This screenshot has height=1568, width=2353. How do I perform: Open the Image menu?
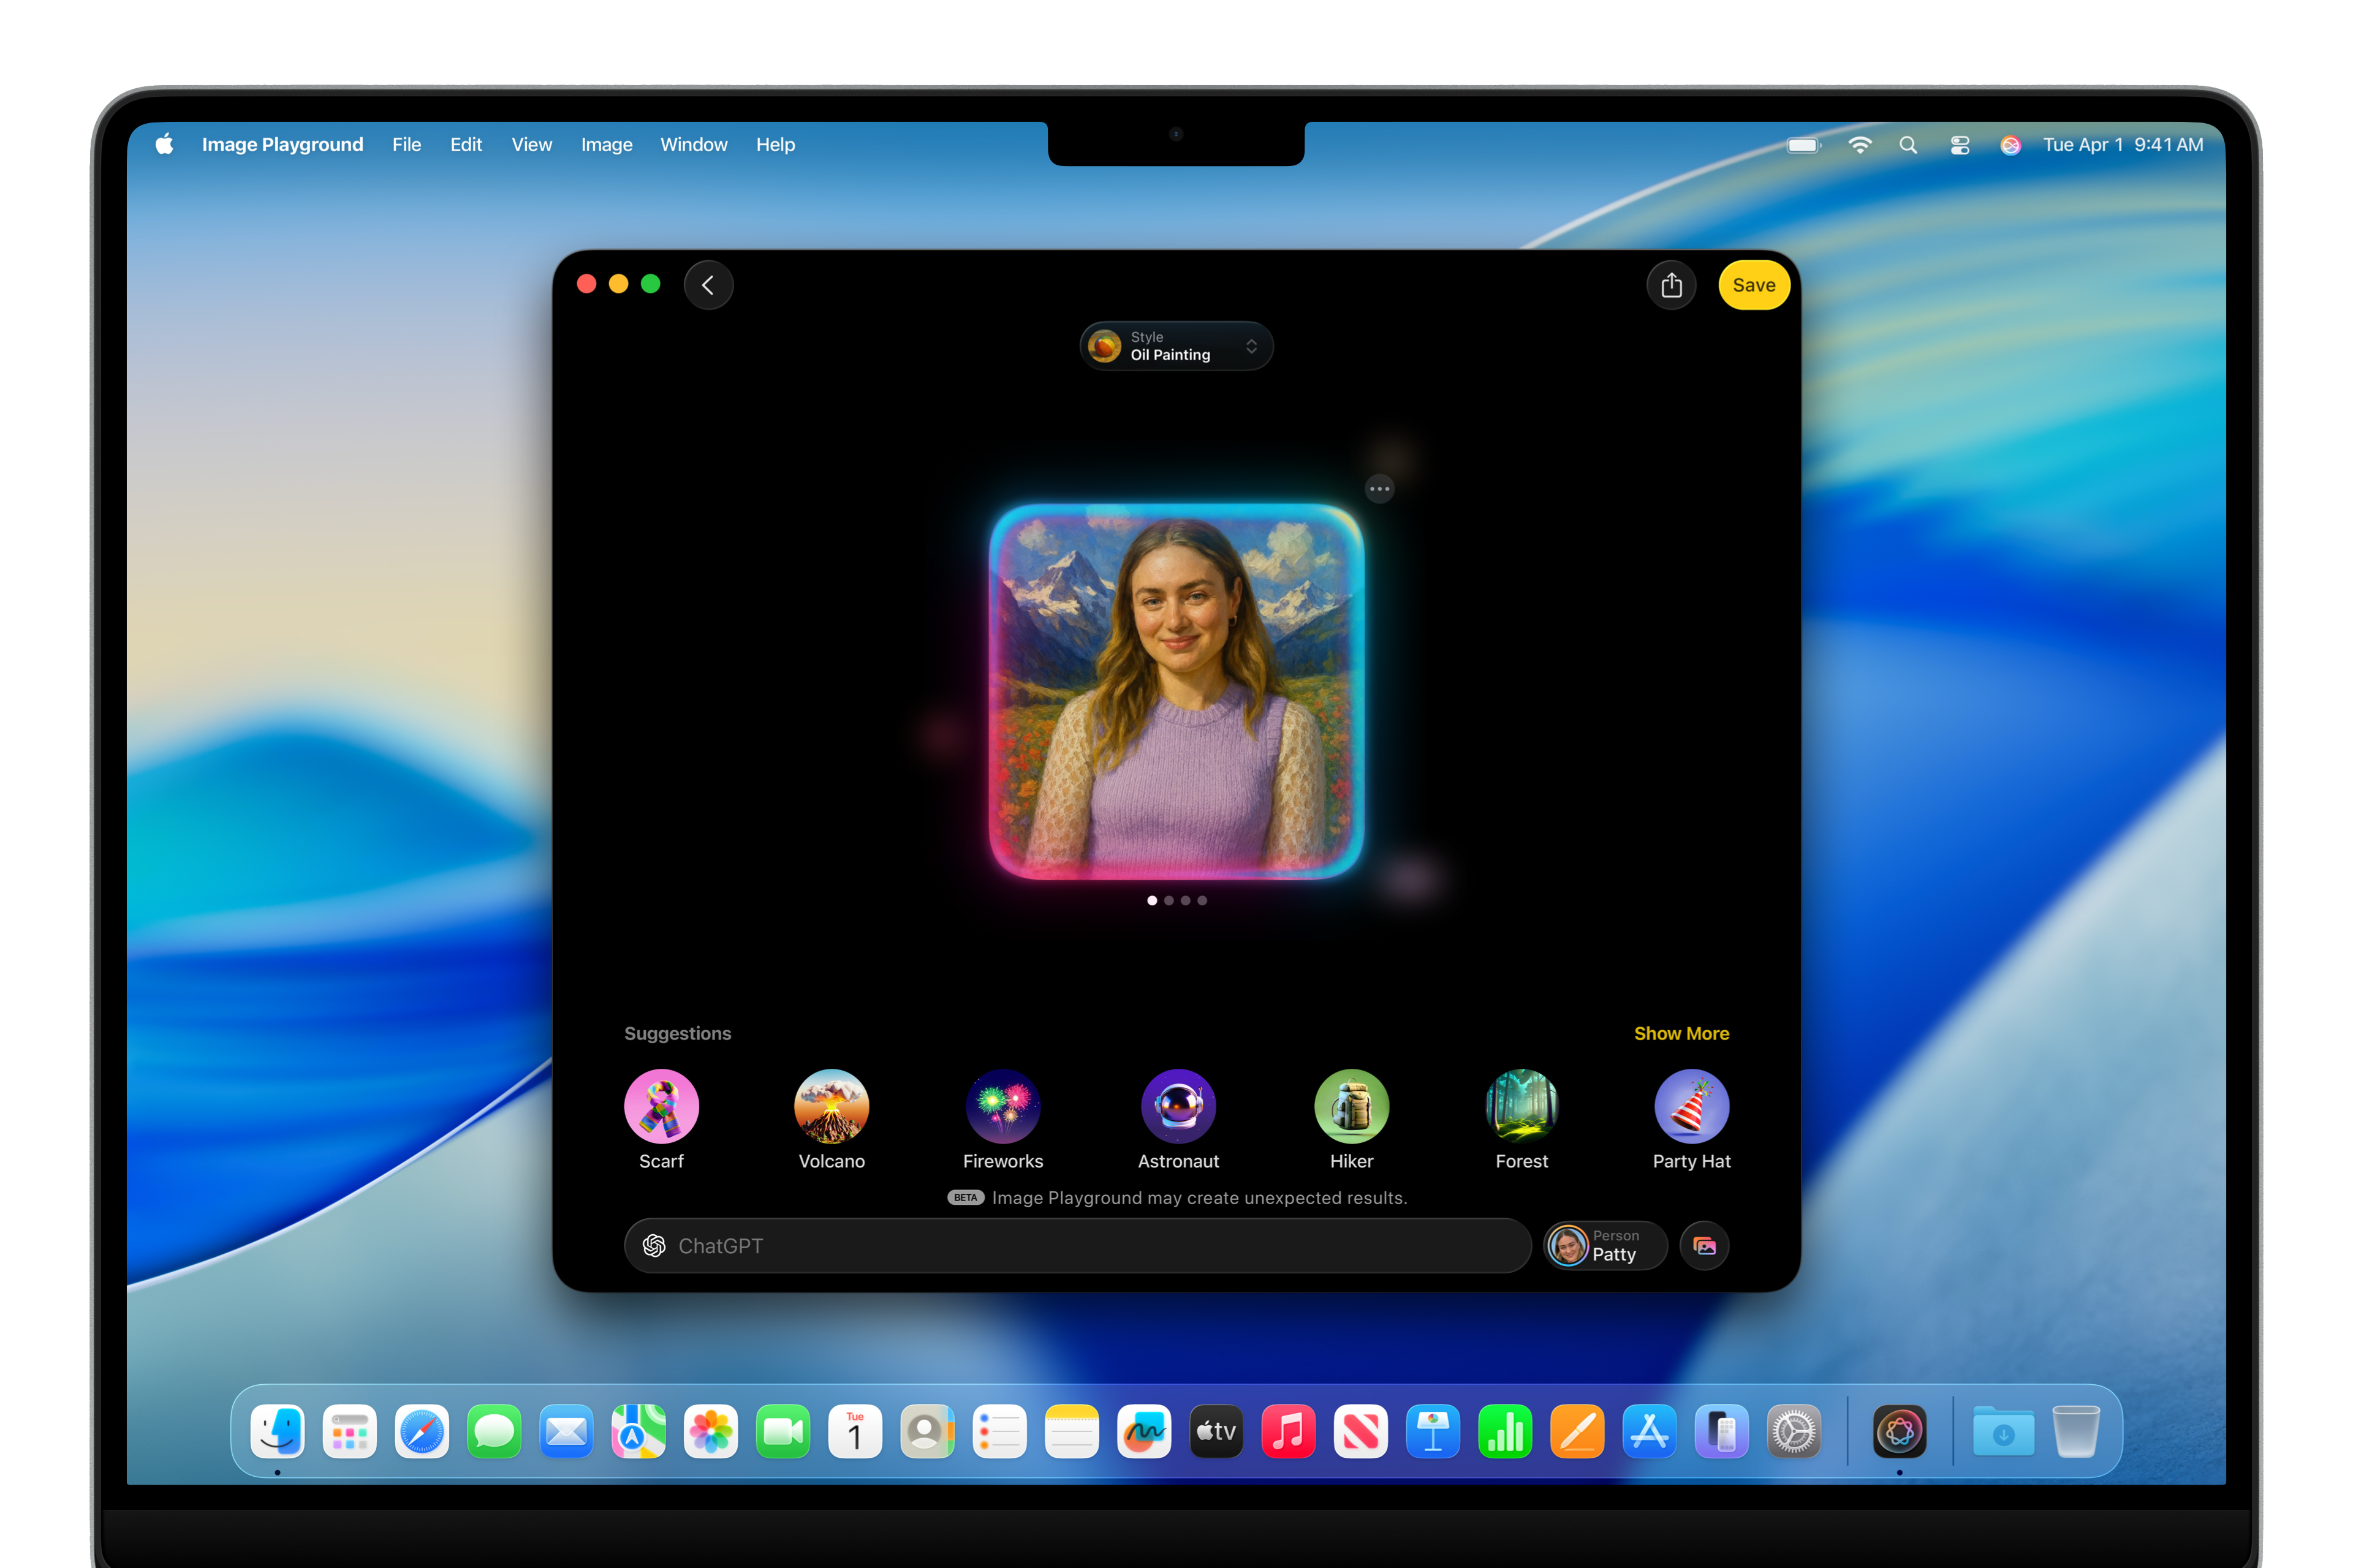click(x=606, y=145)
